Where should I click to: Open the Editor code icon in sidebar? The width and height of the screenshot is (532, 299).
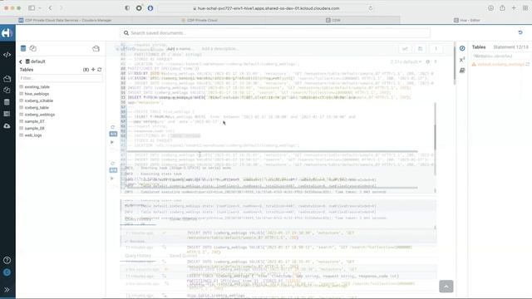(x=7, y=55)
